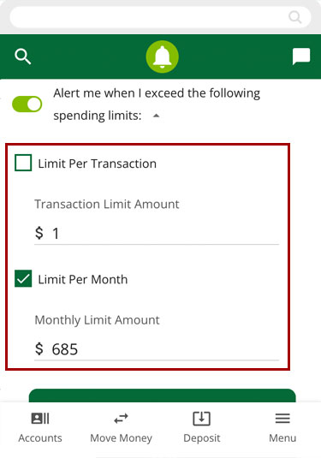Select the Move Money tab label
321x458 pixels.
point(121,438)
